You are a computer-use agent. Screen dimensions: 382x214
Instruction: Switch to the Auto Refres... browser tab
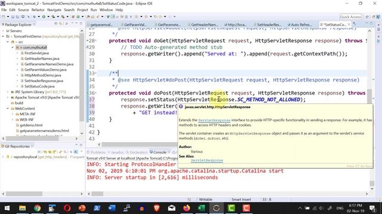pos(300,24)
